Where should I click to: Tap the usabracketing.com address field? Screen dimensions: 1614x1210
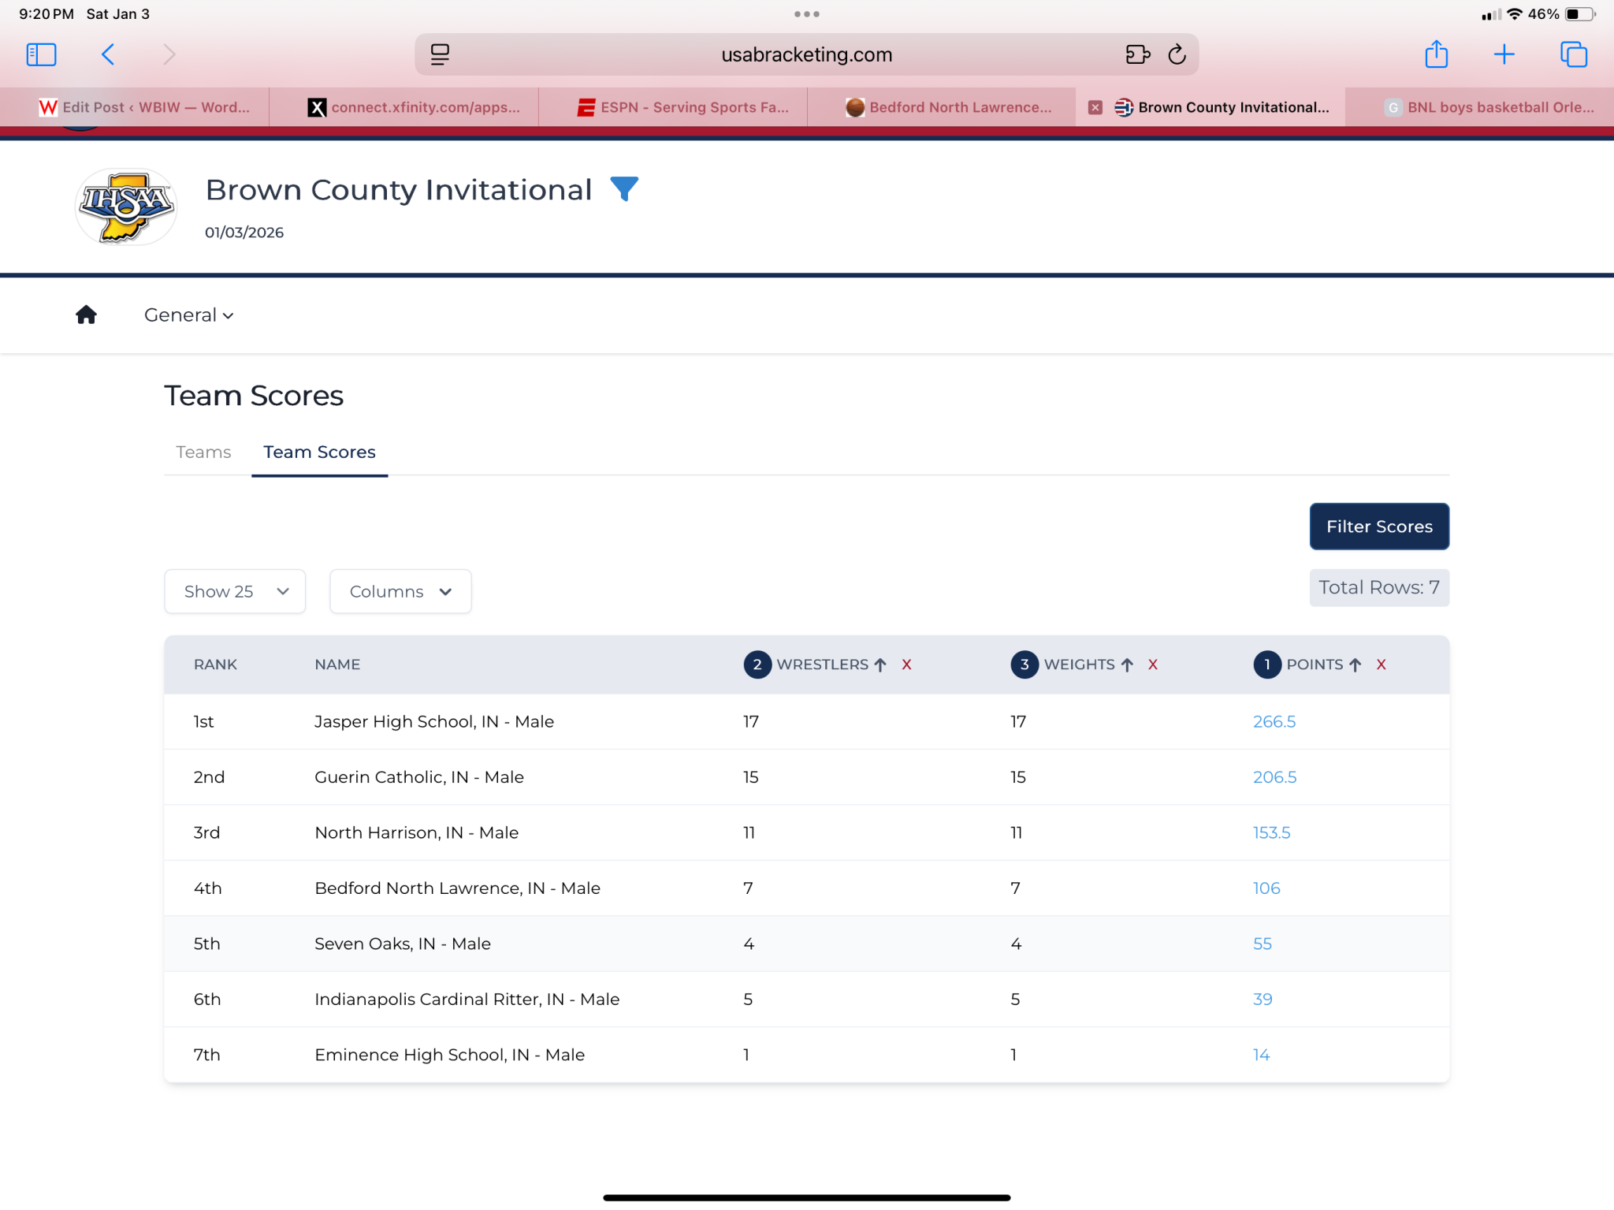point(806,54)
